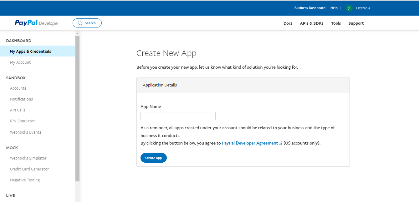The height and width of the screenshot is (202, 419).
Task: Click the Estefania username
Action: coord(363,8)
